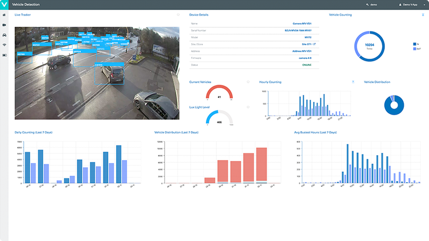Click the tallest red bar in Vehicle Distribution chart
The image size is (429, 241).
pyautogui.click(x=261, y=165)
